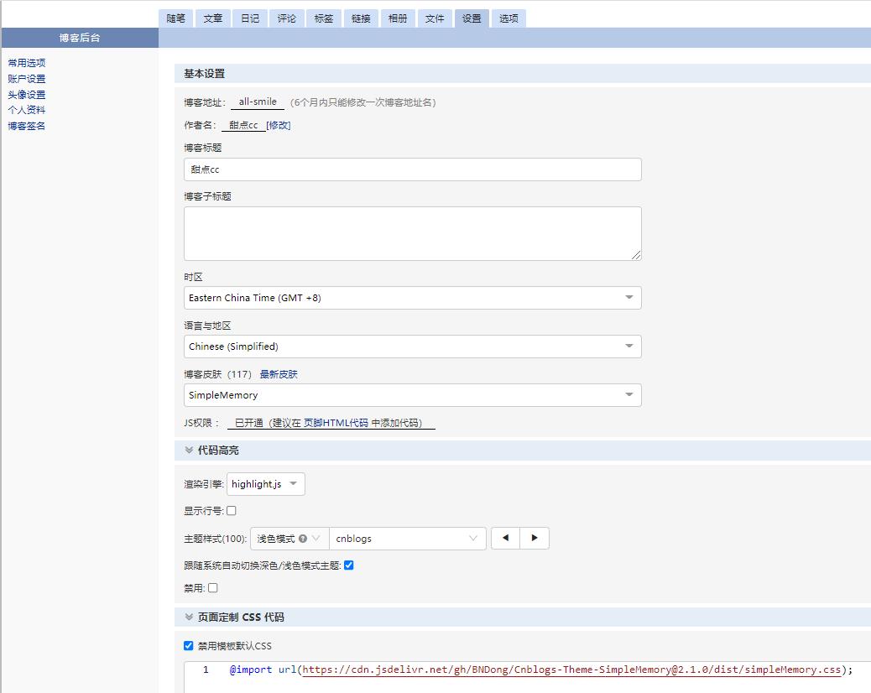Viewport: 871px width, 693px height.
Task: Toggle the 显示行号 checkbox
Action: [x=232, y=511]
